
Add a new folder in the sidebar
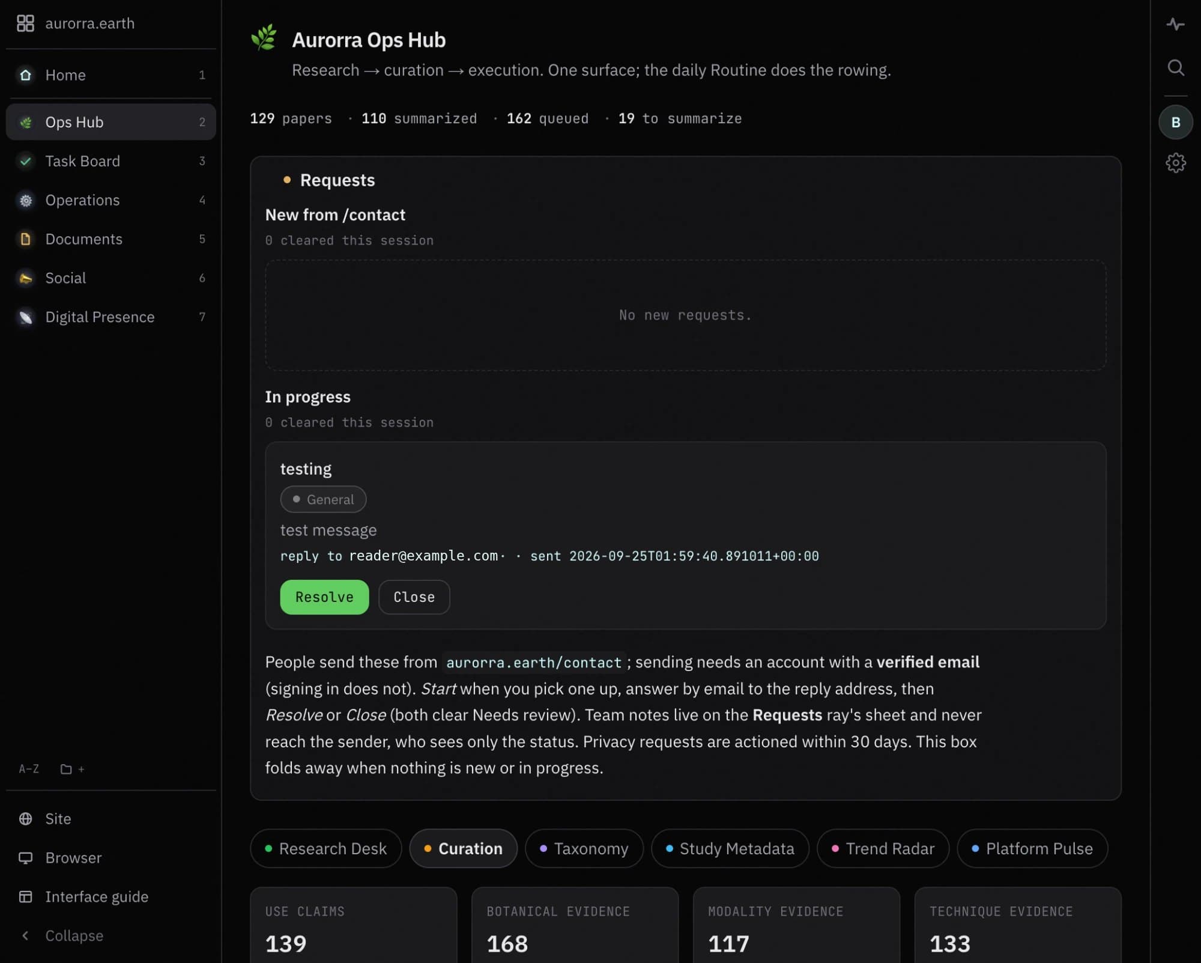pyautogui.click(x=73, y=769)
